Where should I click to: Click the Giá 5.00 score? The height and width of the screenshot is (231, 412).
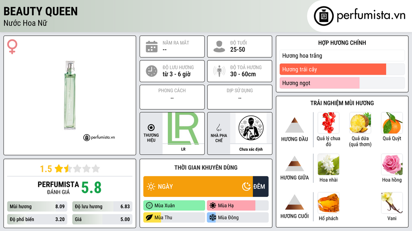tap(102, 219)
